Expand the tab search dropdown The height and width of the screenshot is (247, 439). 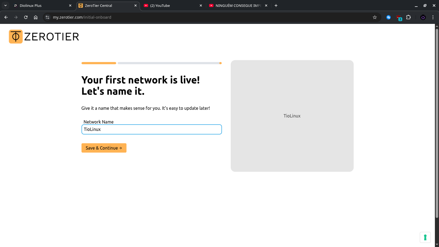(5, 5)
